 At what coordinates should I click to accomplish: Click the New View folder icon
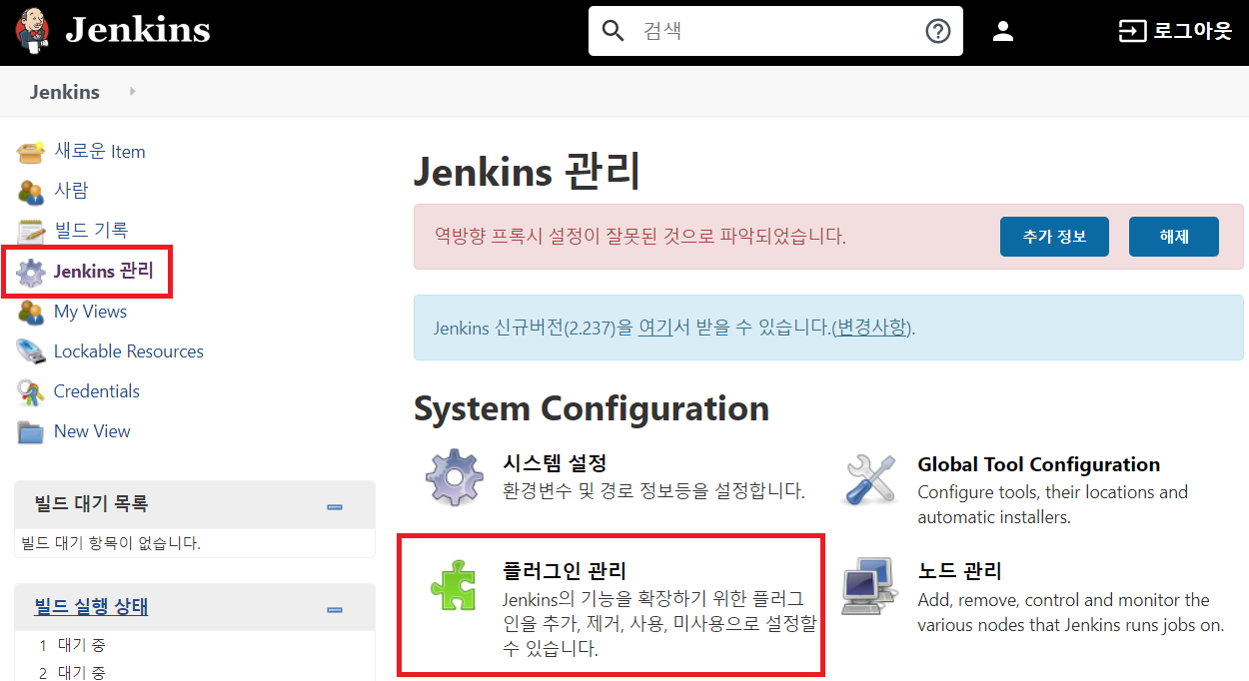point(31,432)
